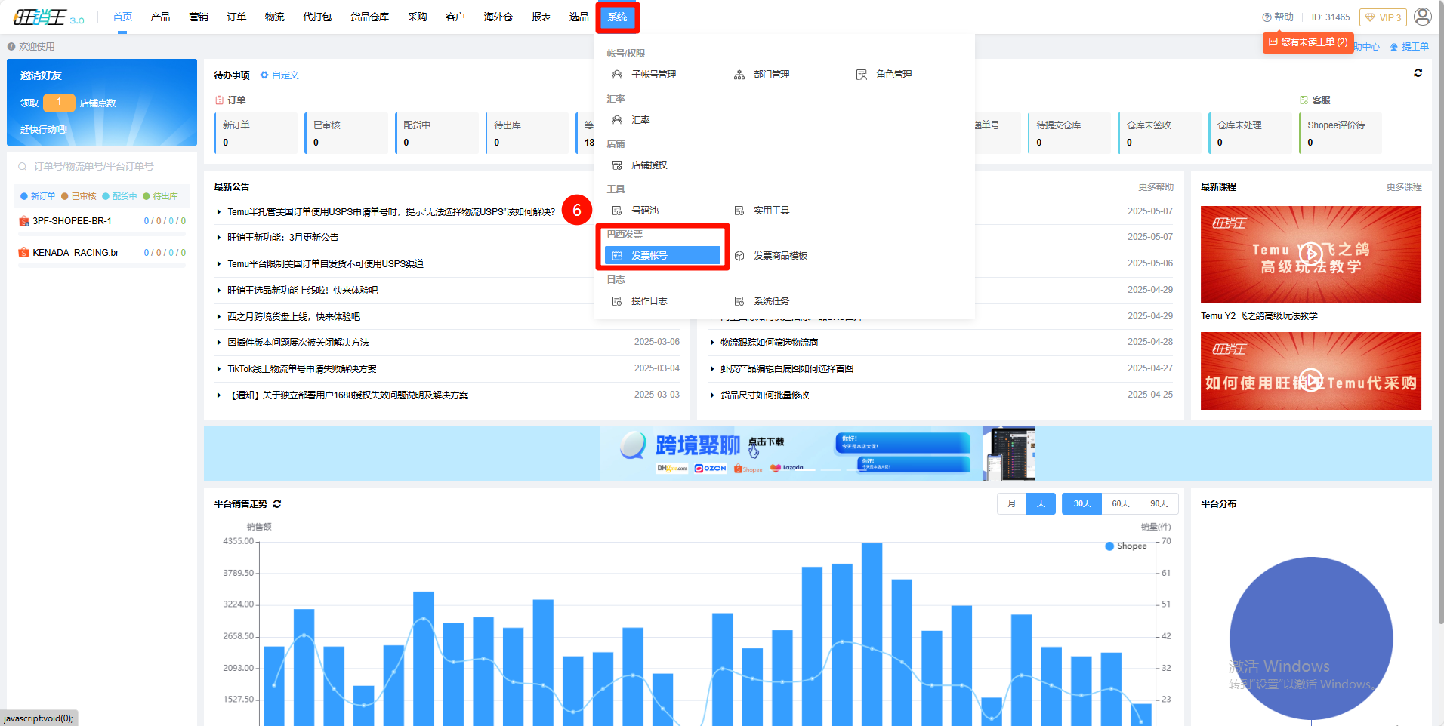Refresh the 平台销售走势 chart
Image resolution: width=1444 pixels, height=726 pixels.
pyautogui.click(x=276, y=504)
